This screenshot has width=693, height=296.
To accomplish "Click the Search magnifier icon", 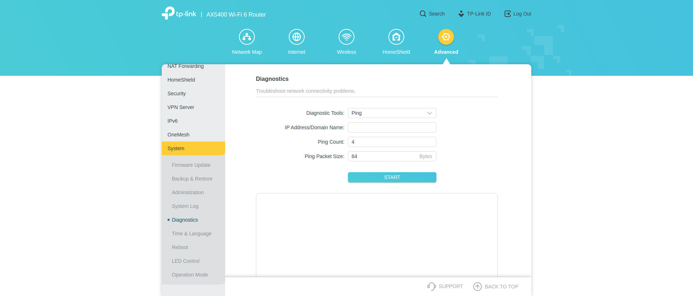I will [423, 14].
